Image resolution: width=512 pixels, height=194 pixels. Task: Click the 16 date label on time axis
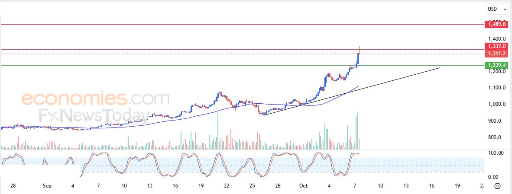coord(432,186)
